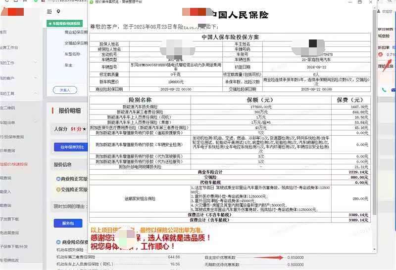Click the 关系人 outlined button
Screen dimensions: 396x270
[65, 90]
